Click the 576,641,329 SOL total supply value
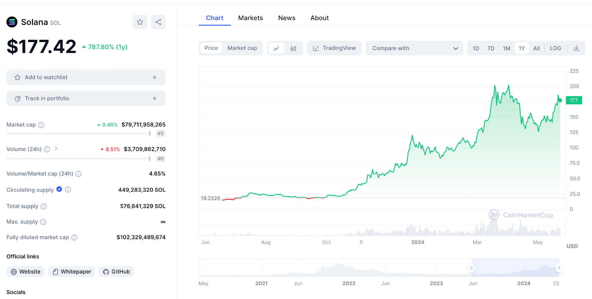The height and width of the screenshot is (299, 592). 143,206
